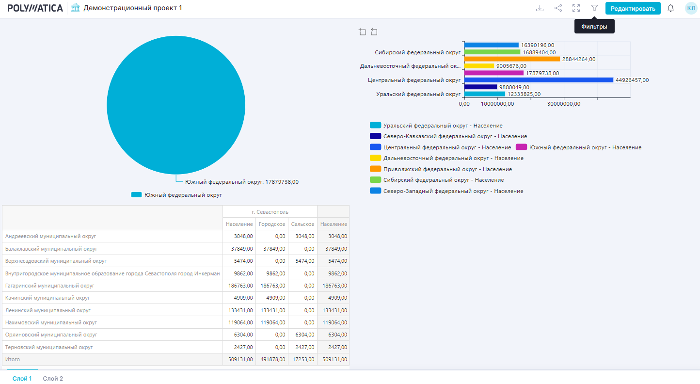Image resolution: width=700 pixels, height=384 pixels.
Task: Click the yellow Дальневосточный legend color swatch
Action: (x=375, y=158)
